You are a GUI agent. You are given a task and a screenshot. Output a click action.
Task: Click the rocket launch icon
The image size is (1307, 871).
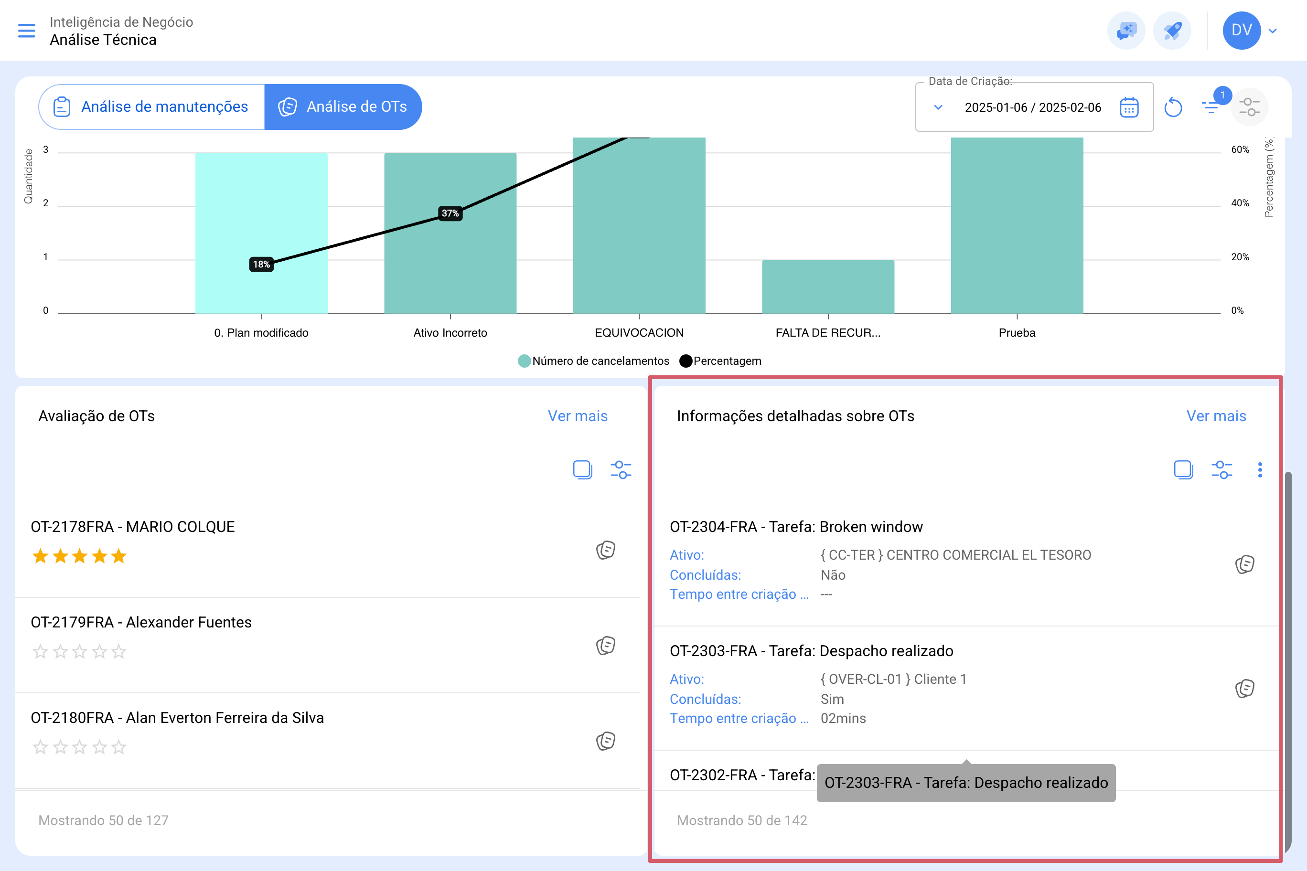[1172, 31]
